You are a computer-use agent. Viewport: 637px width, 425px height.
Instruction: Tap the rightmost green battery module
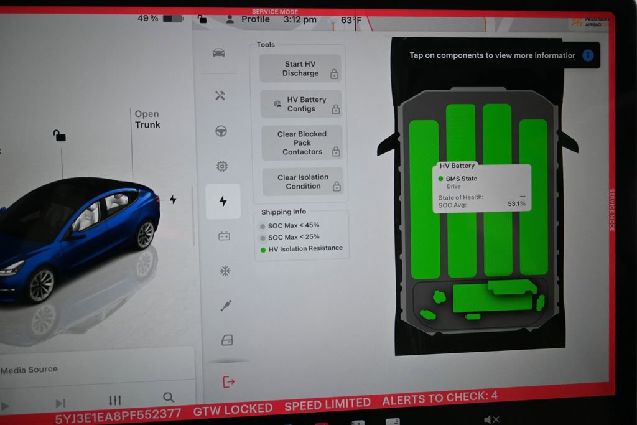[534, 197]
